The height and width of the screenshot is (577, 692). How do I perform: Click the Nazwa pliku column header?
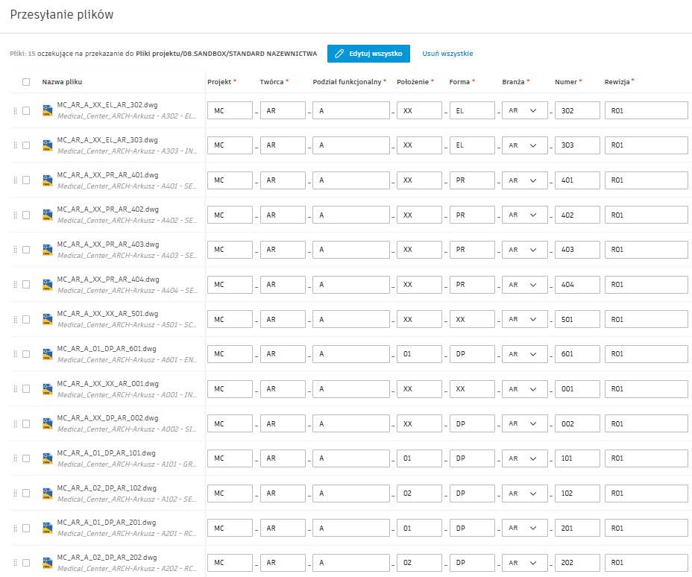click(x=62, y=82)
